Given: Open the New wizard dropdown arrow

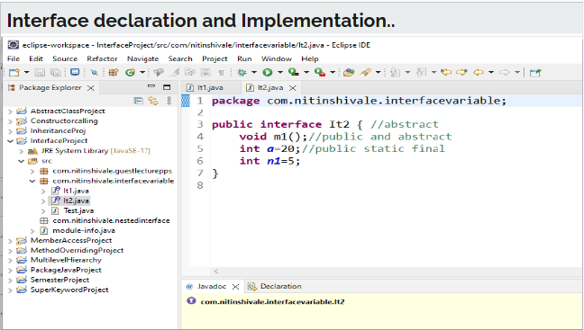Looking at the screenshot, I should [26, 73].
